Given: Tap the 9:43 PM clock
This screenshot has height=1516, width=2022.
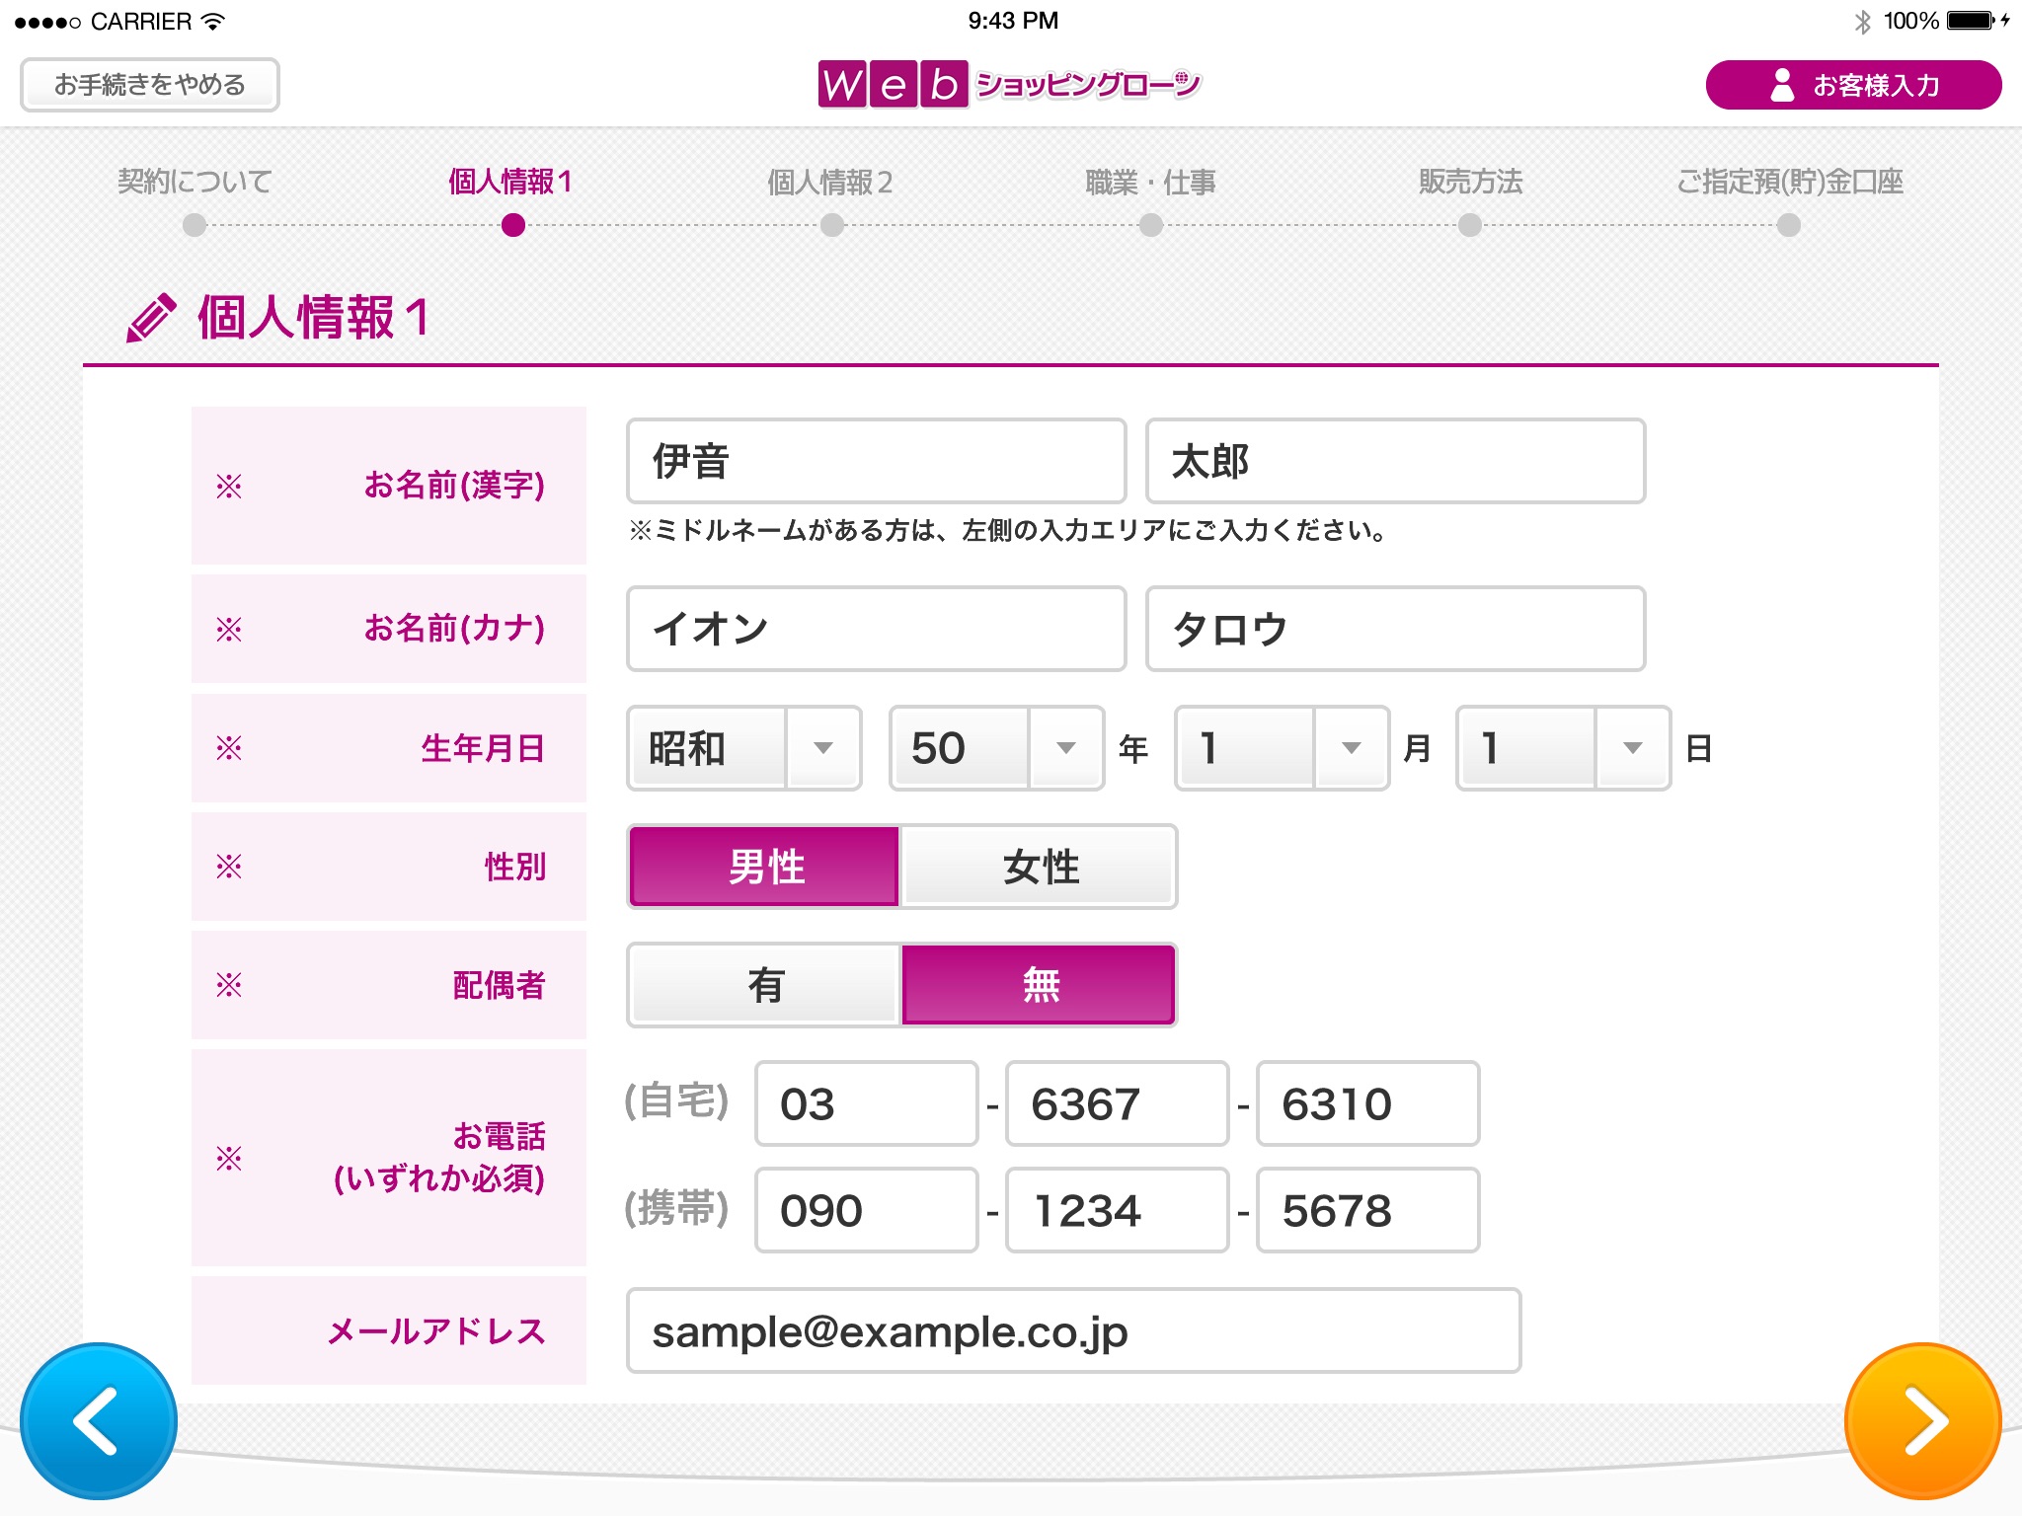Looking at the screenshot, I should pyautogui.click(x=1012, y=21).
